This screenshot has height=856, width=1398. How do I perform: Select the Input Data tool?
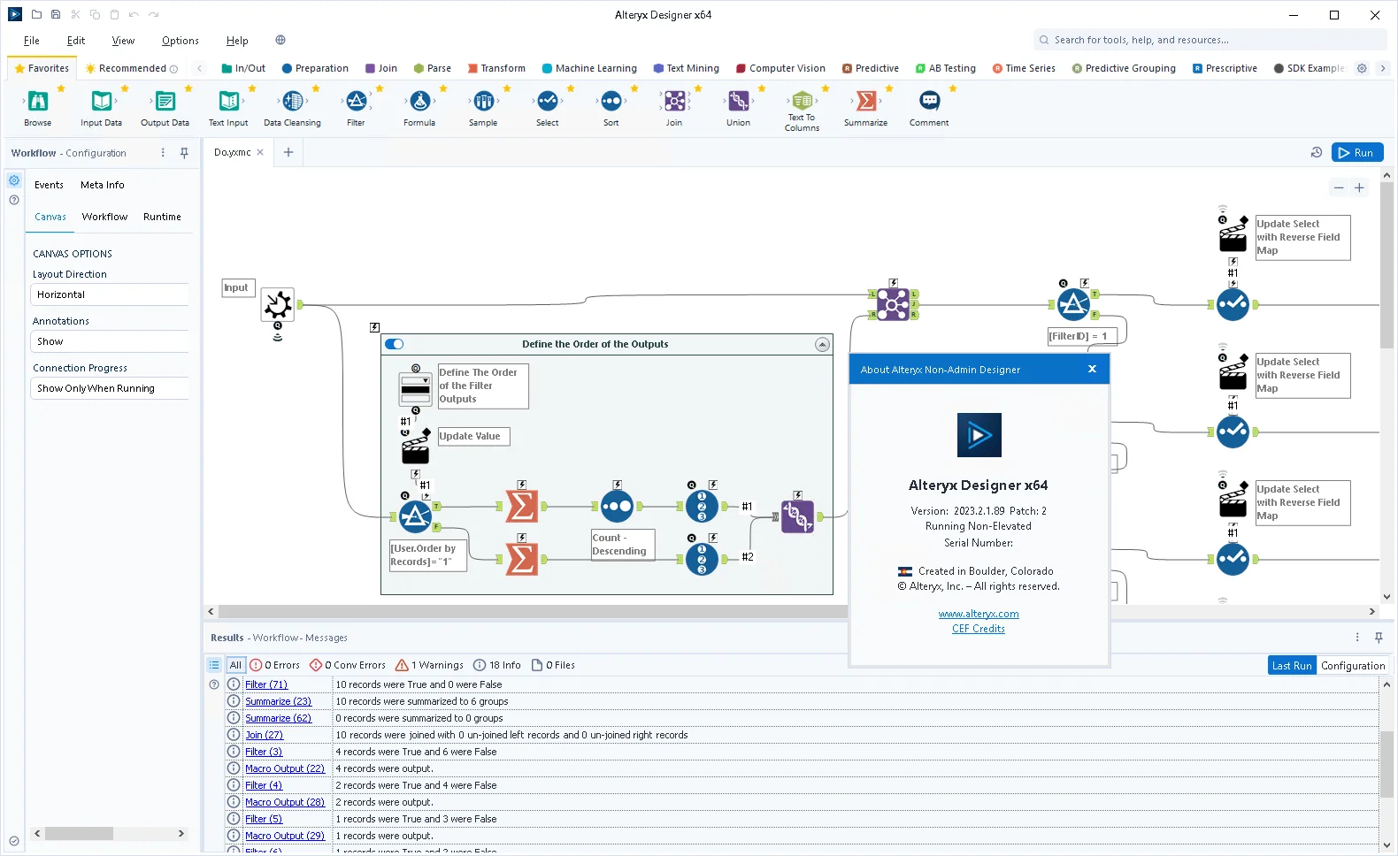click(x=102, y=101)
